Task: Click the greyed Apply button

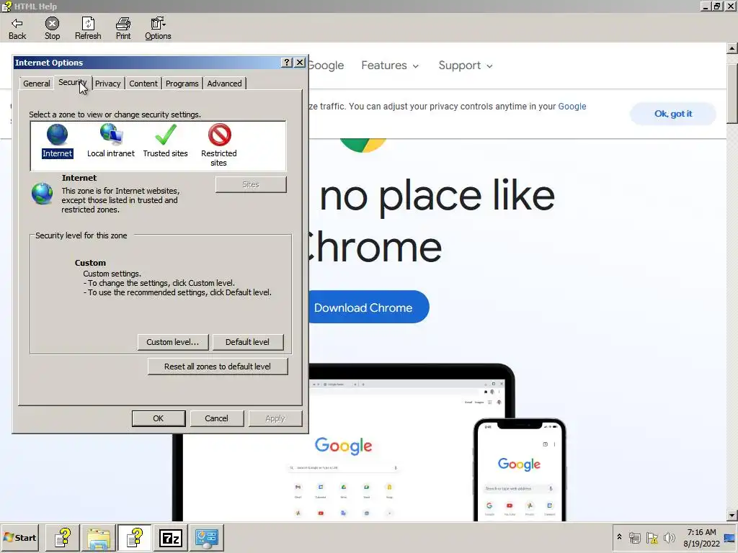Action: (275, 418)
